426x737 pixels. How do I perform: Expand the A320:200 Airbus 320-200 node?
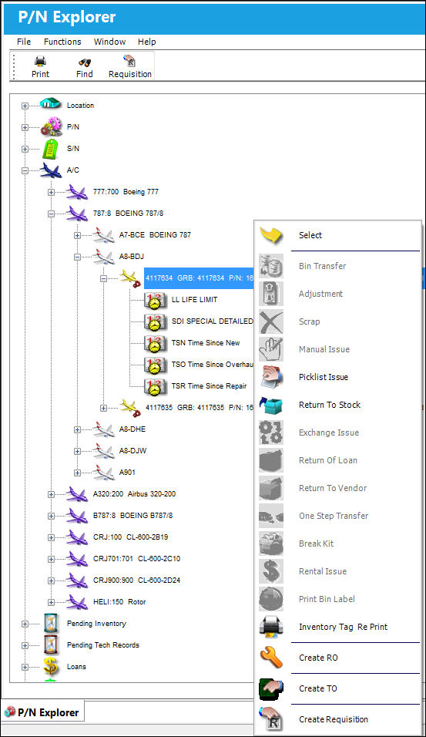tap(51, 494)
